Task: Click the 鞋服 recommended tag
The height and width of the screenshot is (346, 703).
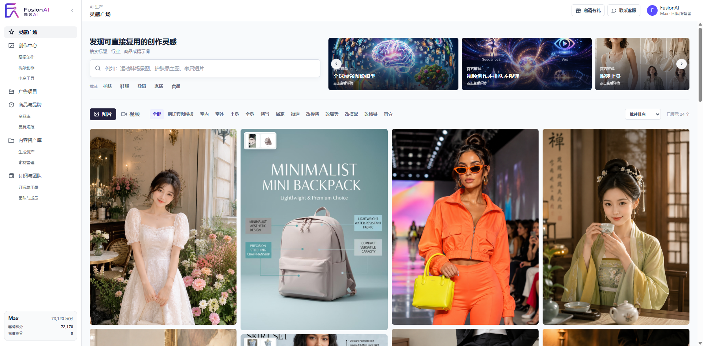Action: (124, 86)
